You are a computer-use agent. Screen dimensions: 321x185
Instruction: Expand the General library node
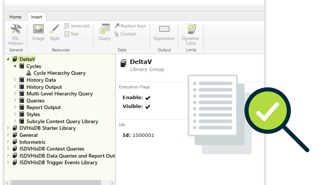pos(9,135)
